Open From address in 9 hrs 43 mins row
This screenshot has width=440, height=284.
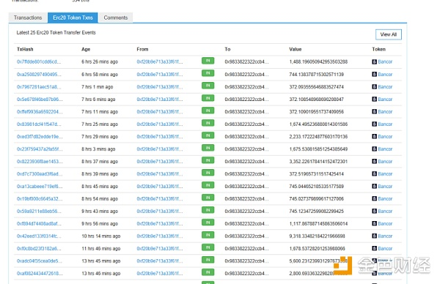[160, 212]
